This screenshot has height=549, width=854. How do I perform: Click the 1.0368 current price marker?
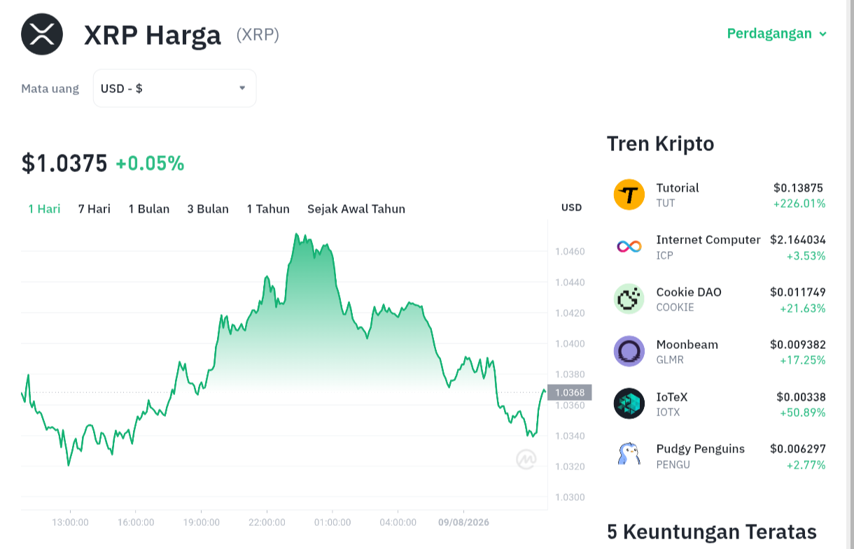(570, 392)
